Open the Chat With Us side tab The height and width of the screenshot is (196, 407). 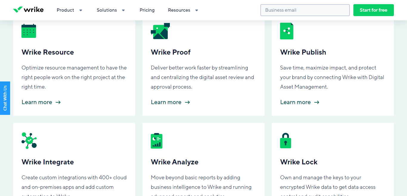click(x=5, y=98)
